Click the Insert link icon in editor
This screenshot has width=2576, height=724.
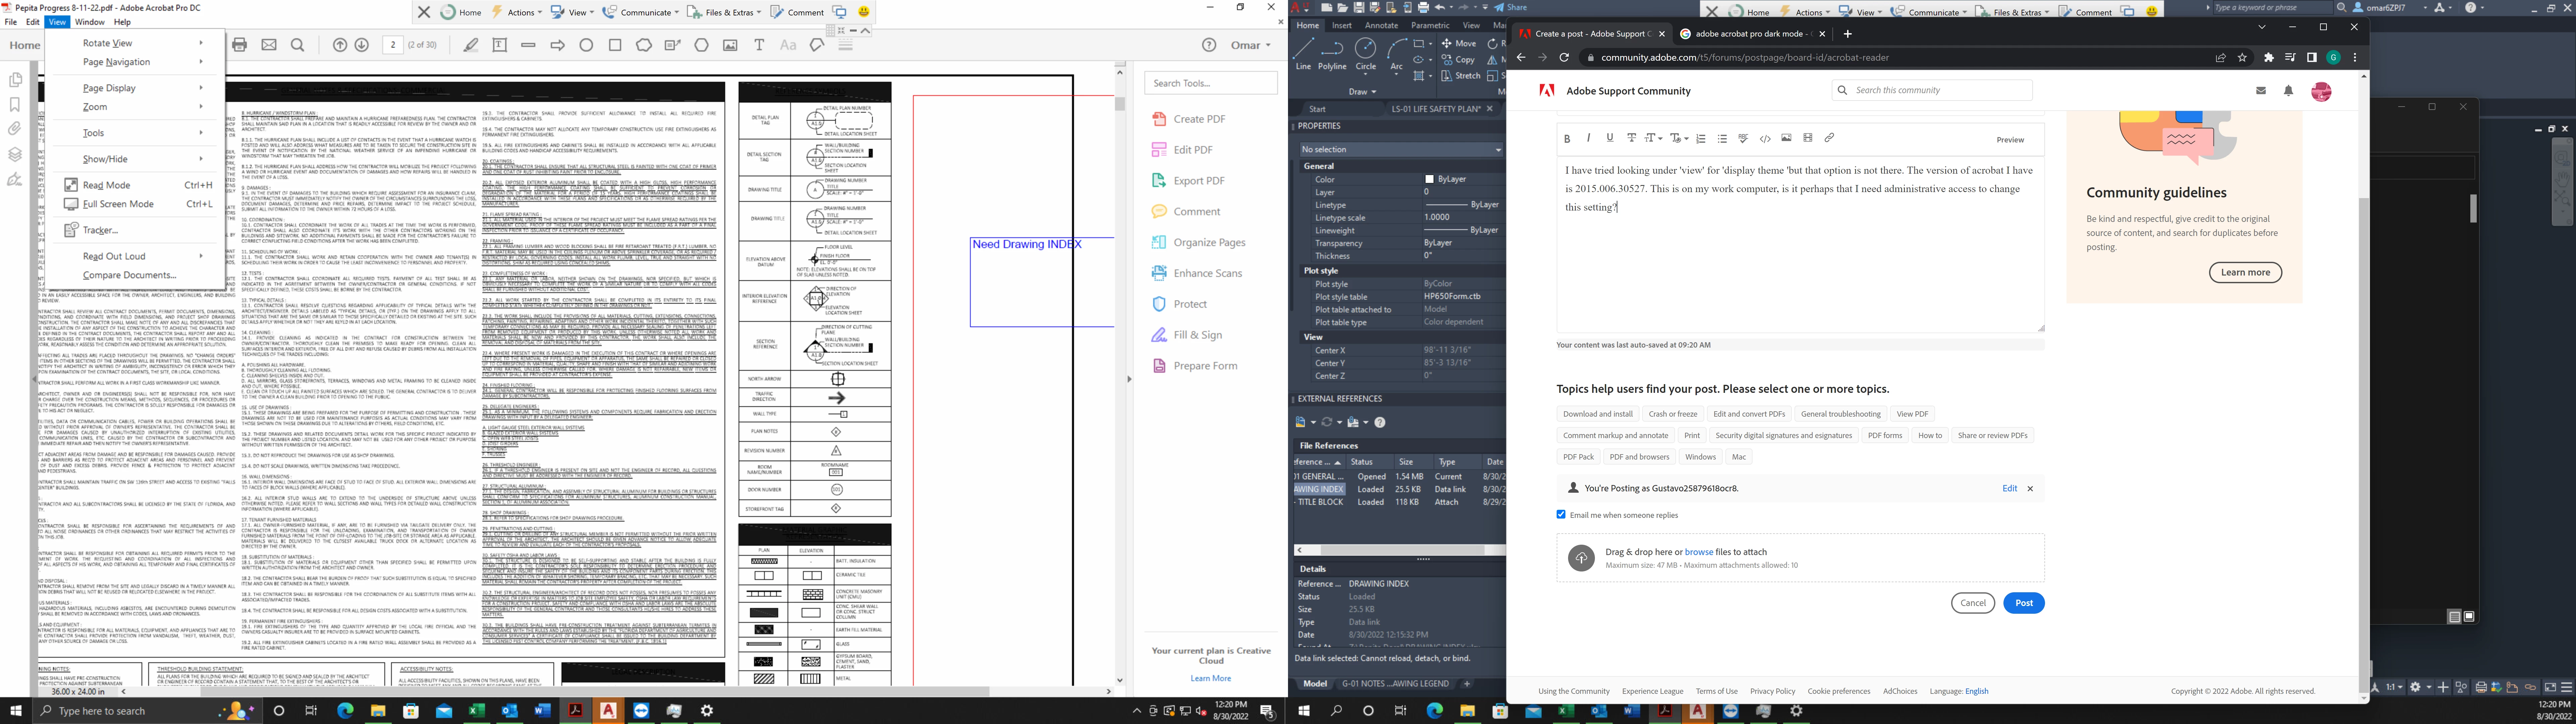click(1829, 138)
